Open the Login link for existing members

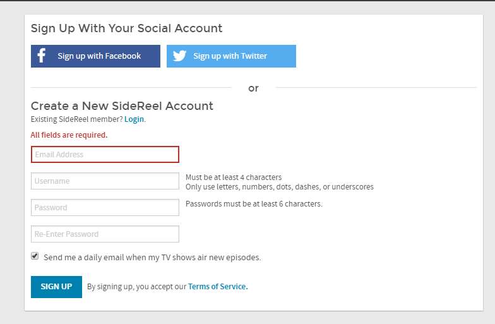pyautogui.click(x=134, y=119)
